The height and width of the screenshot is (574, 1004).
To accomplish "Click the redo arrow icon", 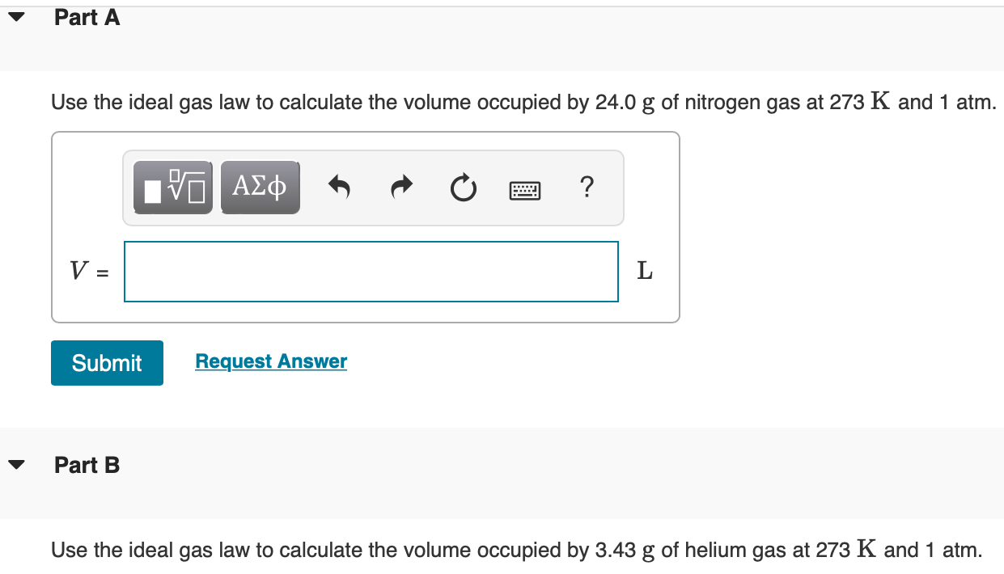I will tap(401, 187).
